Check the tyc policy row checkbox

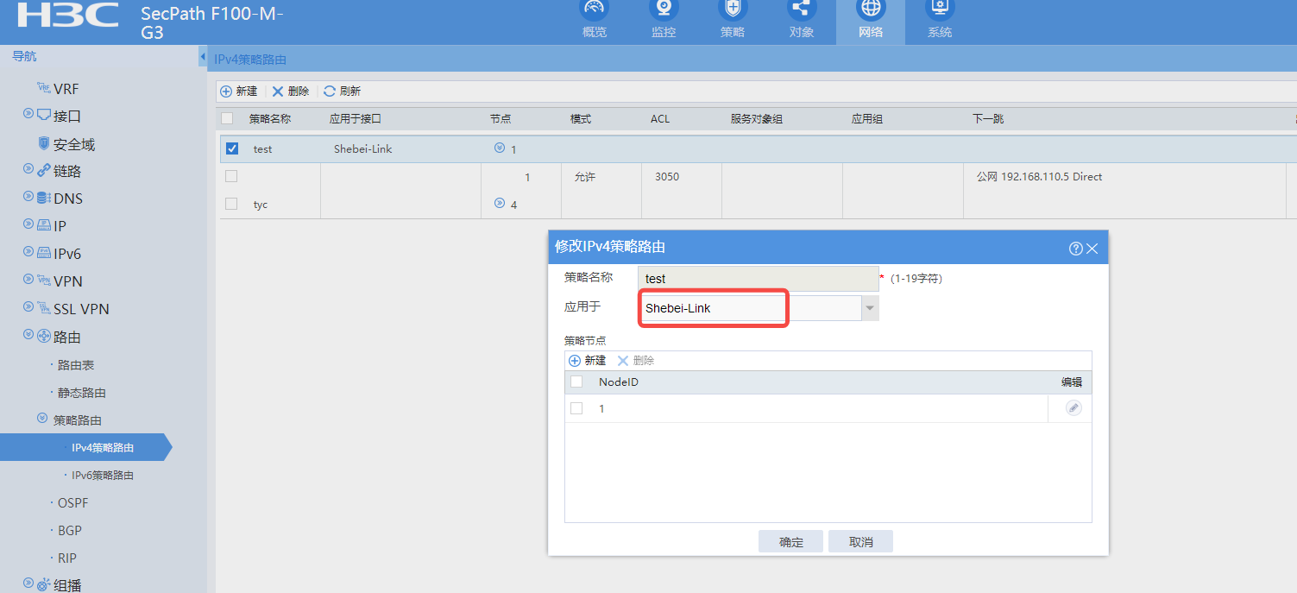click(x=230, y=204)
